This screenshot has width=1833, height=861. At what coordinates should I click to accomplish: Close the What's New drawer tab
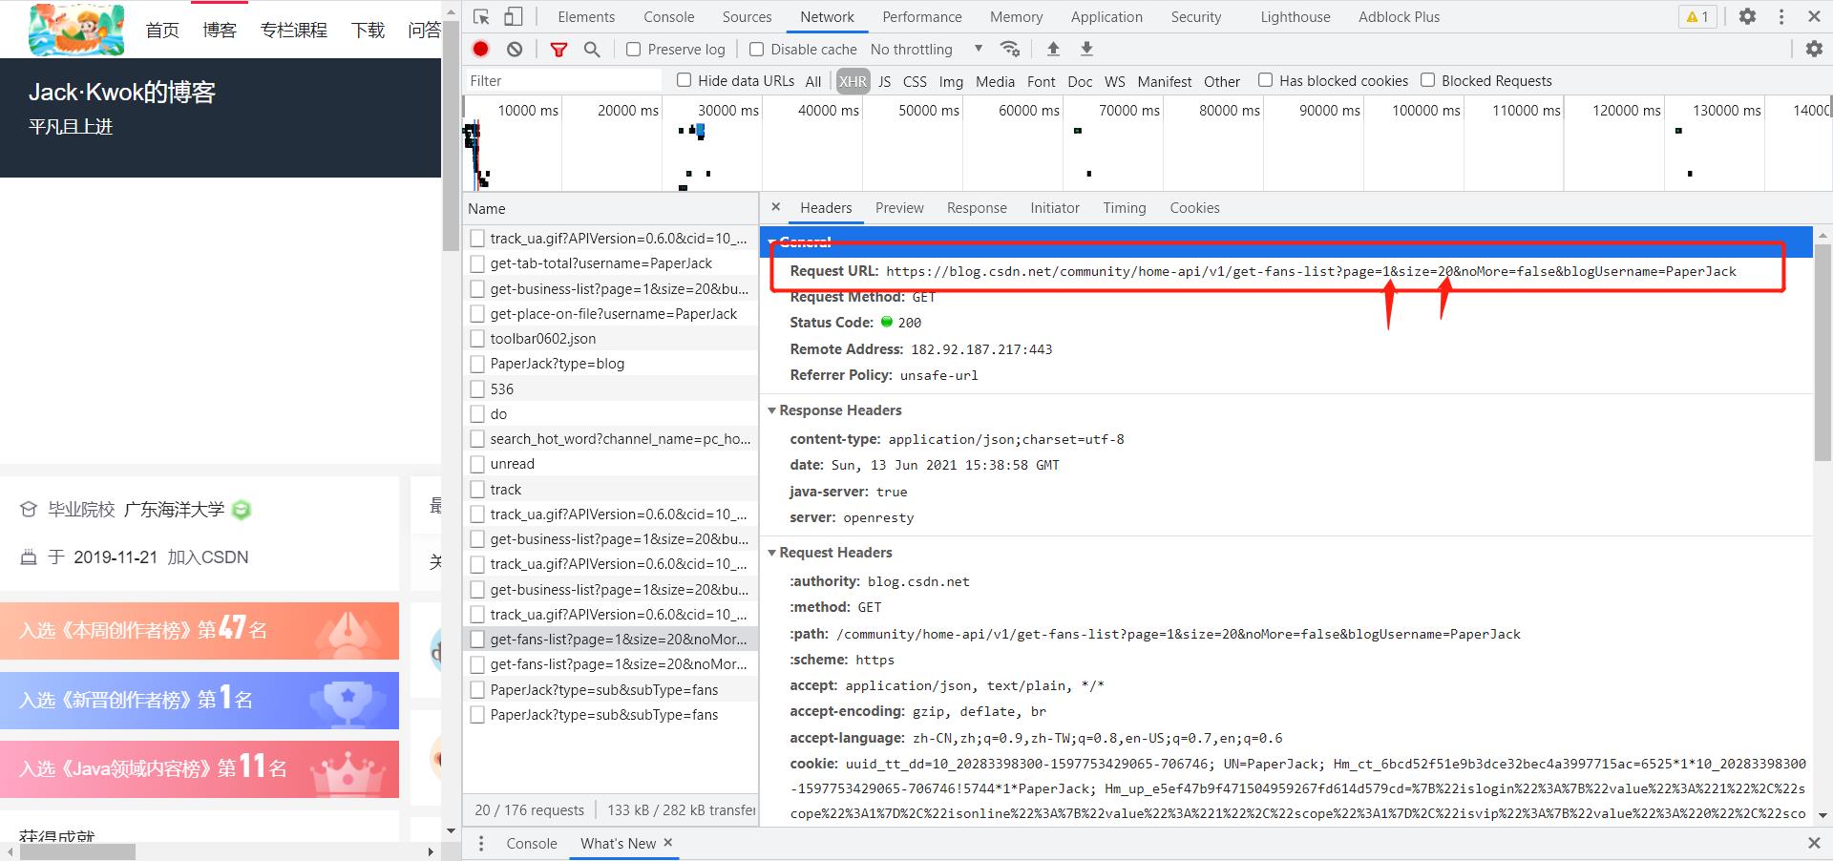coord(668,842)
